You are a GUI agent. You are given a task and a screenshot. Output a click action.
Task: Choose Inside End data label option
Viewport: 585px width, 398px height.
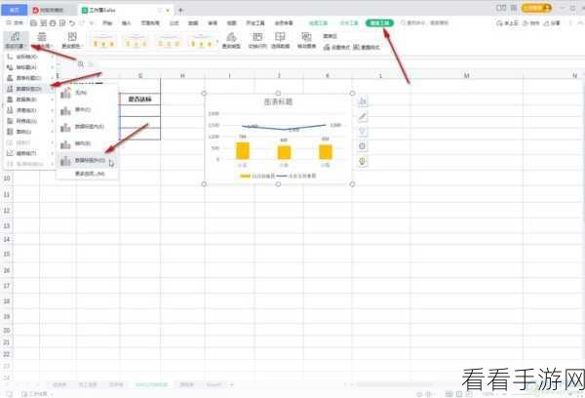(87, 127)
